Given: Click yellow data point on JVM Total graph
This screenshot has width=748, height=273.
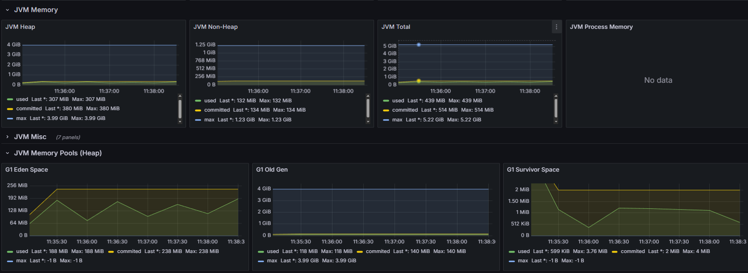Looking at the screenshot, I should tap(419, 81).
